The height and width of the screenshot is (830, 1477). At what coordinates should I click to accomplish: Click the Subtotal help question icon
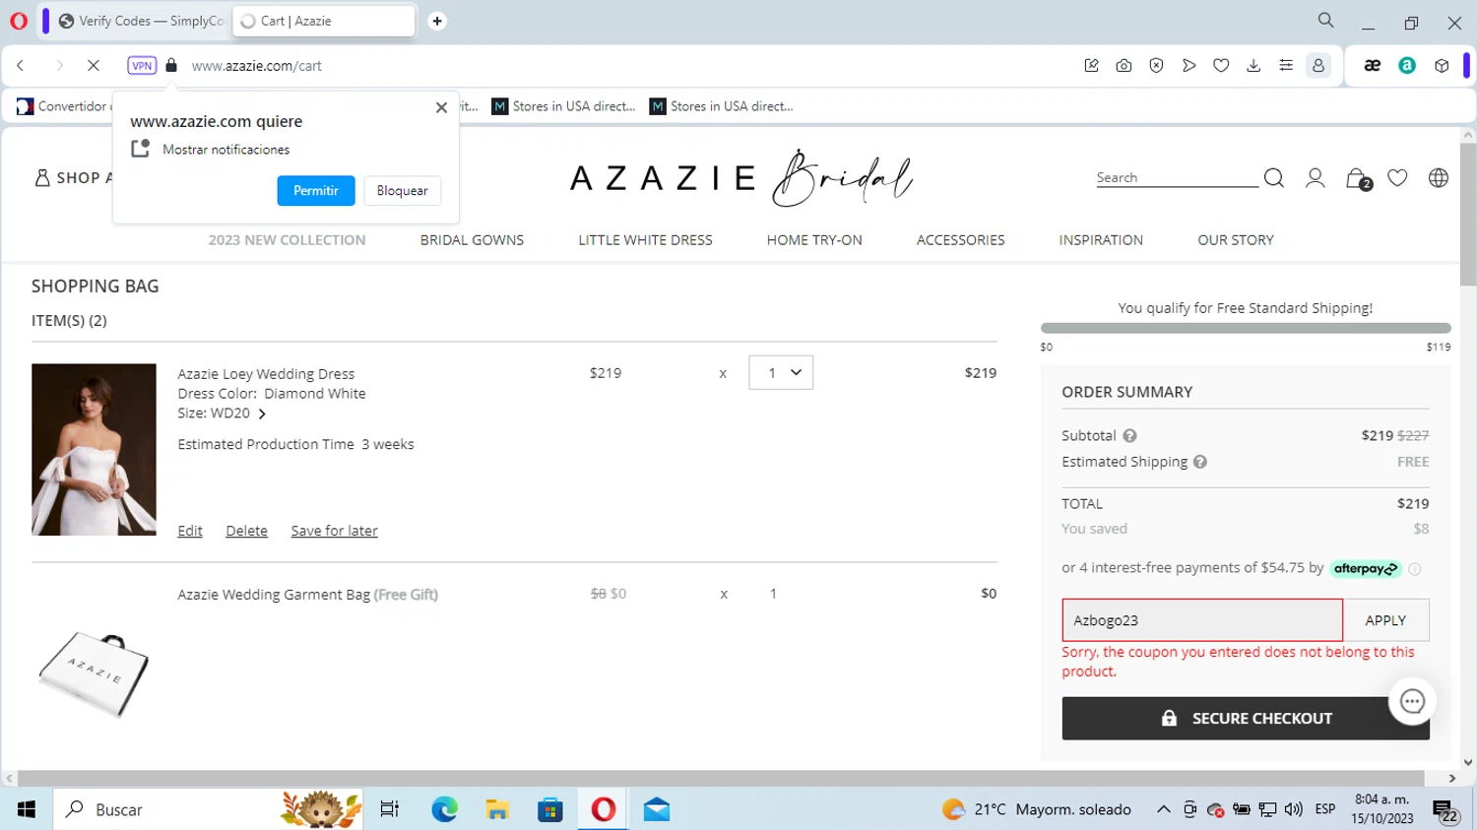[1129, 436]
